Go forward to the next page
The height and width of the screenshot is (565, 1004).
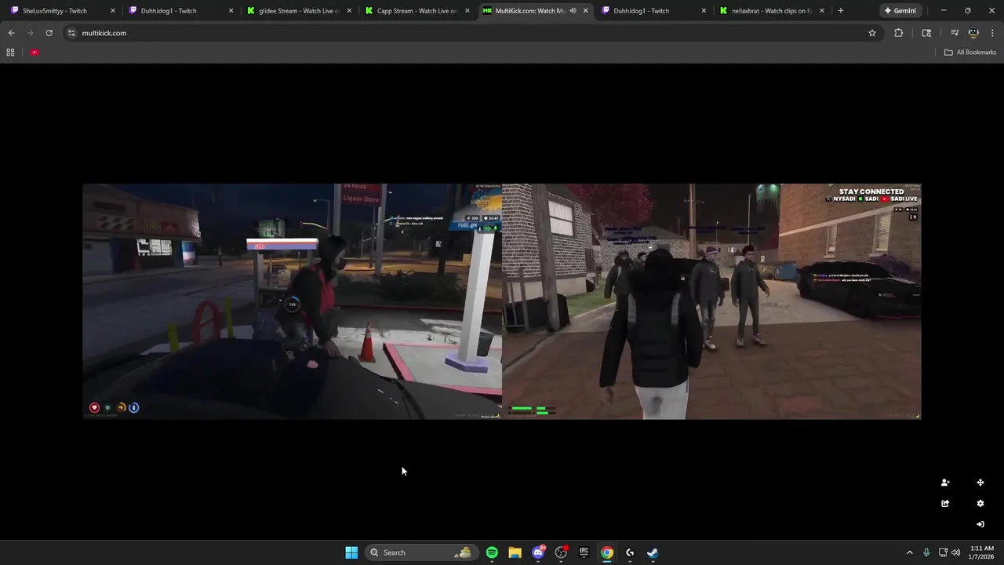(x=30, y=33)
